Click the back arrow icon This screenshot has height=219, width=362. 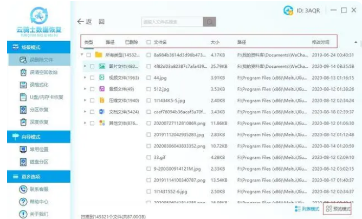pyautogui.click(x=80, y=22)
